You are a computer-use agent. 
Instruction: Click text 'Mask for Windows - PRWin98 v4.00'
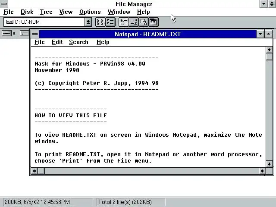(90, 63)
